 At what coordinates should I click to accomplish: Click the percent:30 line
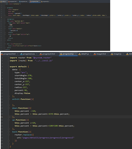pos(21,90)
